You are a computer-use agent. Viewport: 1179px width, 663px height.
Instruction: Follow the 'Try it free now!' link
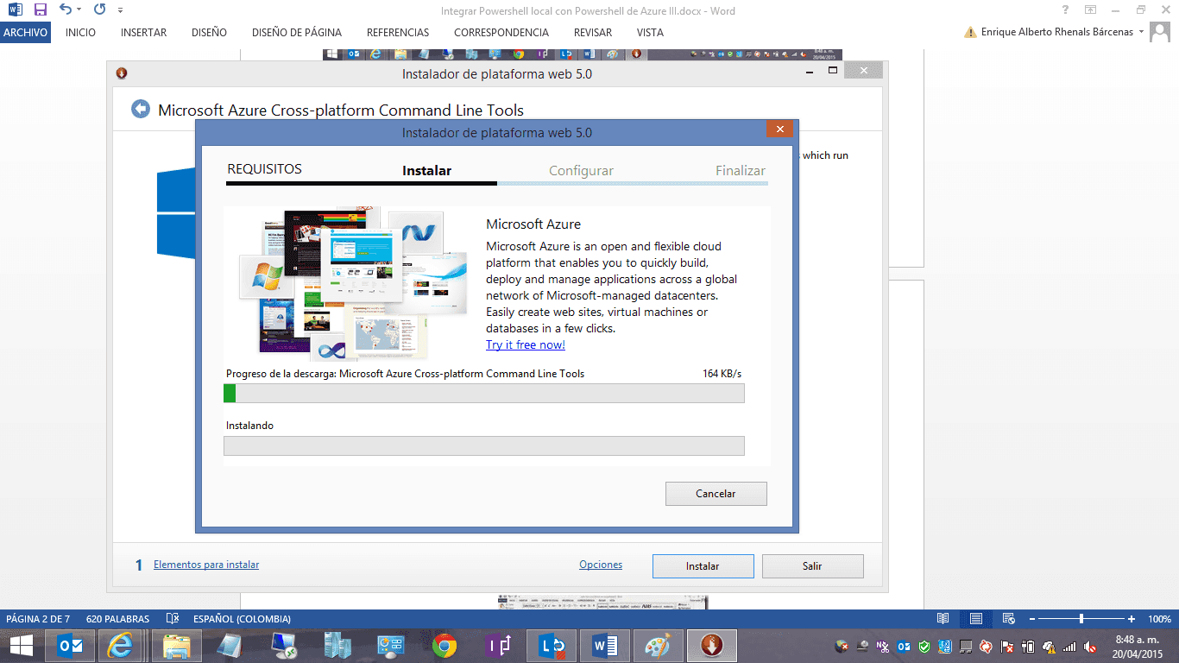pyautogui.click(x=525, y=344)
